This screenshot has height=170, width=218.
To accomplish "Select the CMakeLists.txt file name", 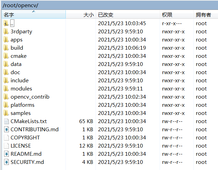I will point(29,121).
